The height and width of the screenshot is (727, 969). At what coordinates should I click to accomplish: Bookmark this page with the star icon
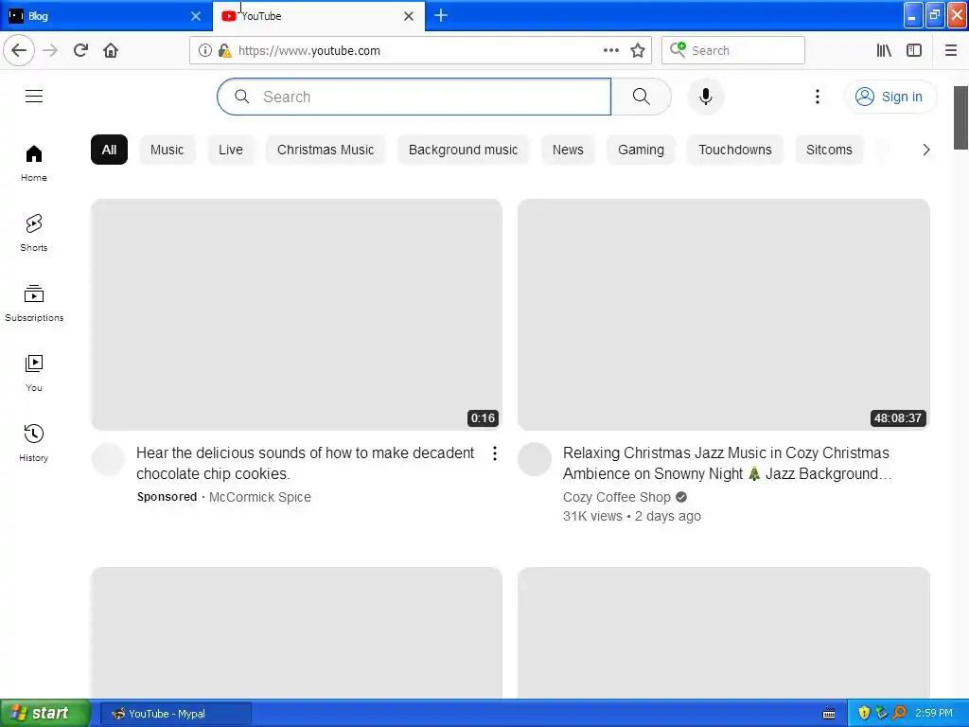point(638,51)
